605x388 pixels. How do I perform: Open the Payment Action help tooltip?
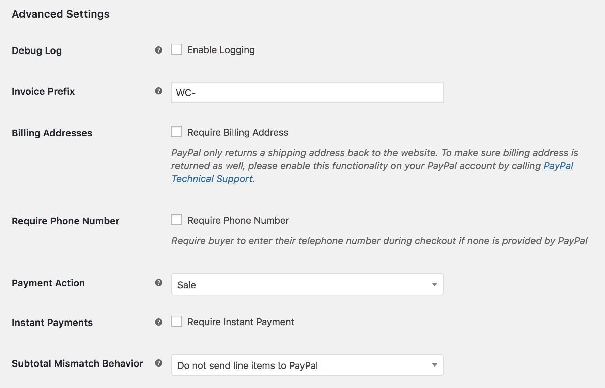(158, 283)
